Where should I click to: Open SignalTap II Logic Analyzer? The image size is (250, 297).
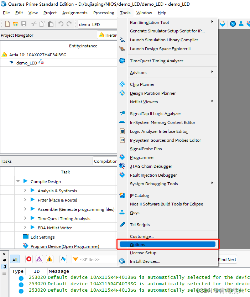click(x=168, y=114)
